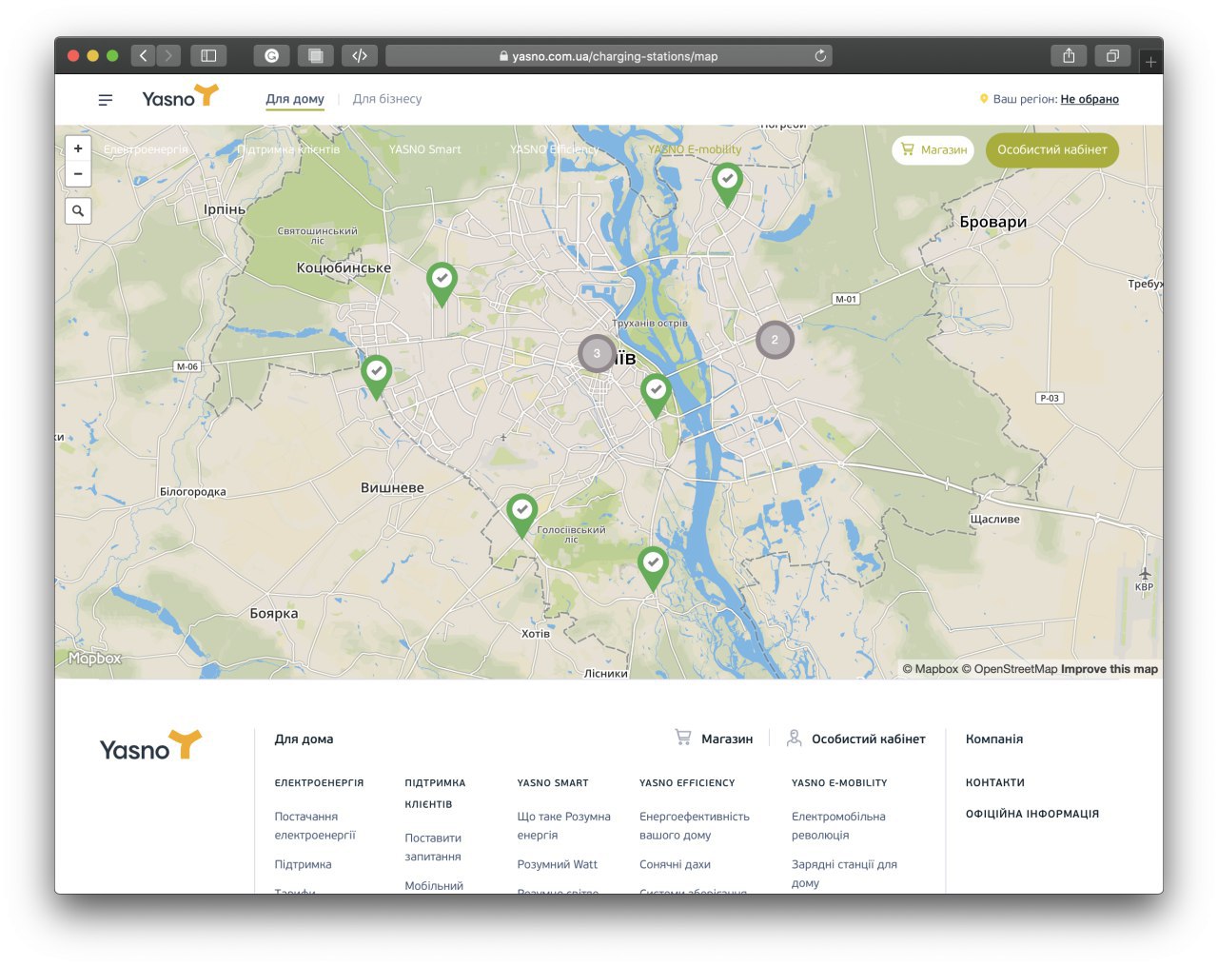Click the Safari forward arrow
The height and width of the screenshot is (966, 1218).
pyautogui.click(x=168, y=56)
